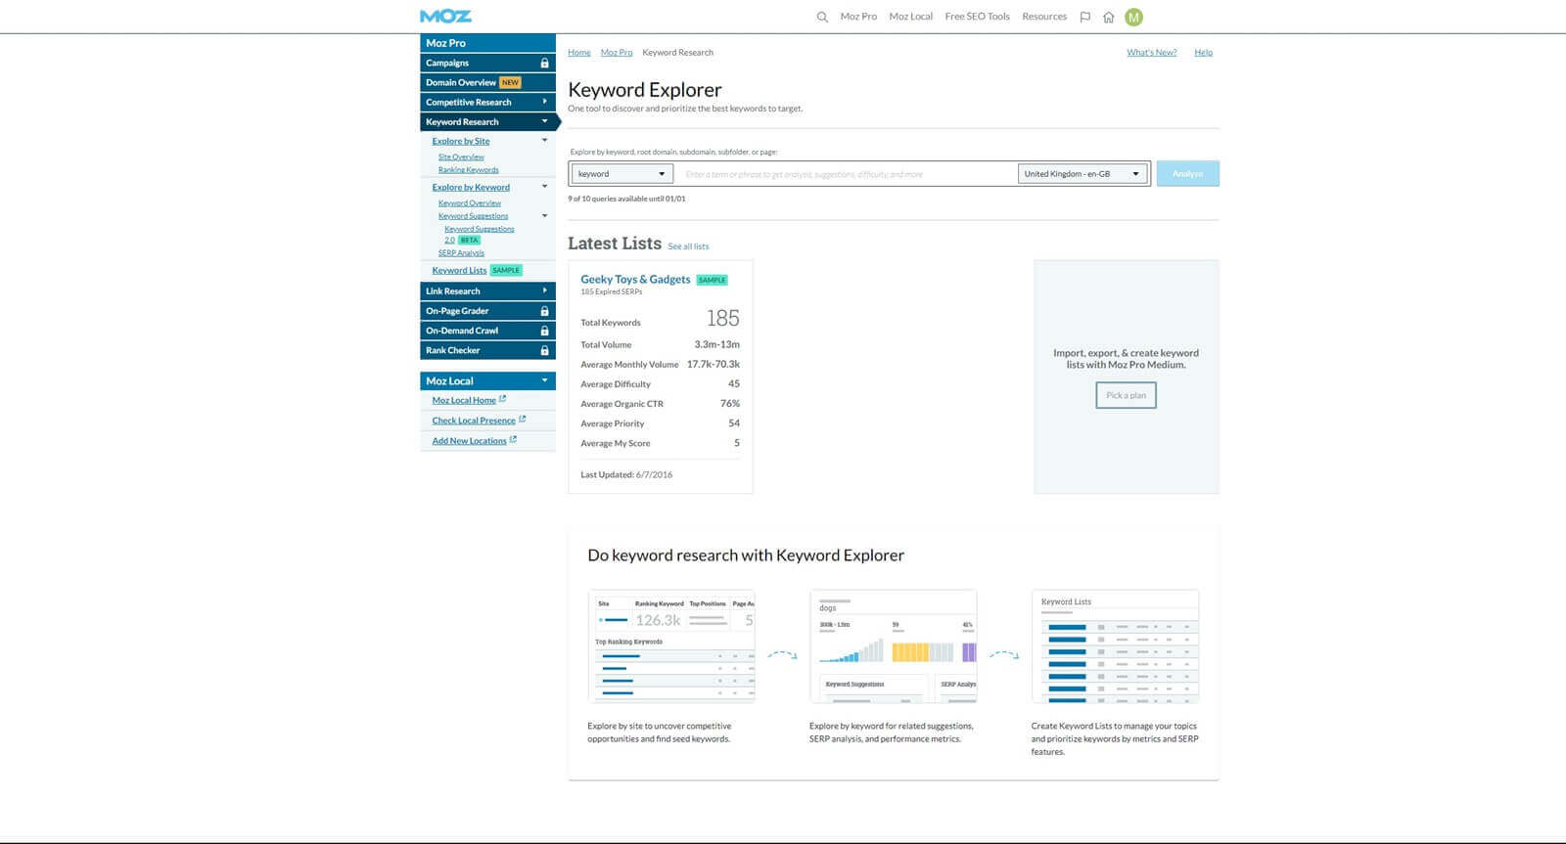Image resolution: width=1566 pixels, height=844 pixels.
Task: Click the Average Difficulty value 45
Action: [734, 384]
